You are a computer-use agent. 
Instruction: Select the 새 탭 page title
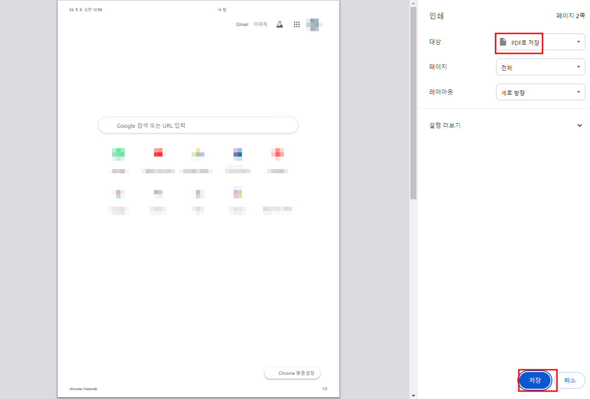coord(222,9)
